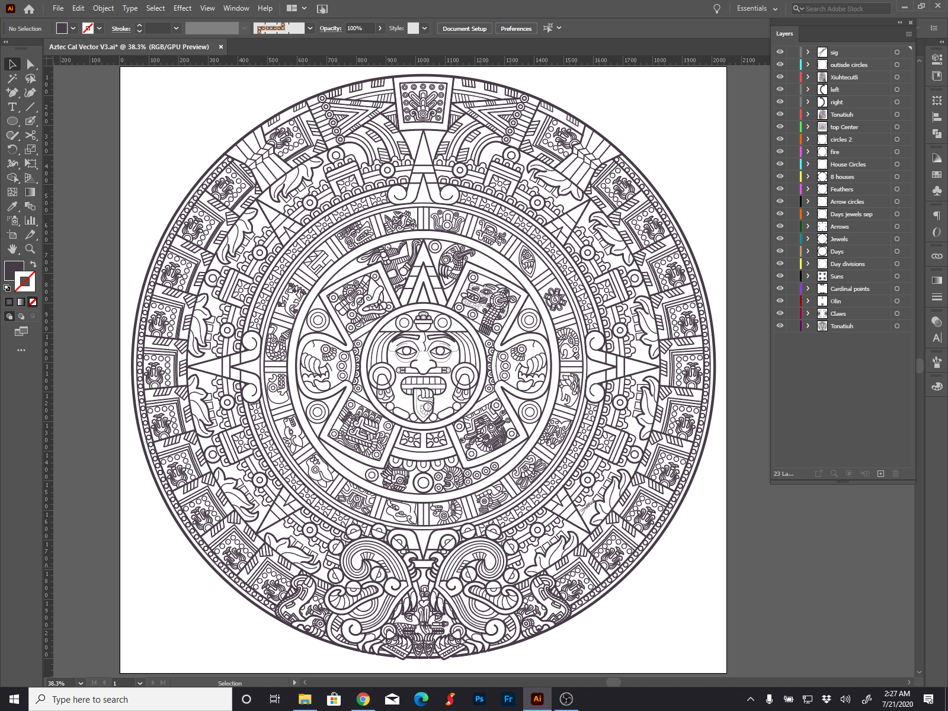Image resolution: width=948 pixels, height=711 pixels.
Task: Choose the Magic Wand tool
Action: [12, 78]
